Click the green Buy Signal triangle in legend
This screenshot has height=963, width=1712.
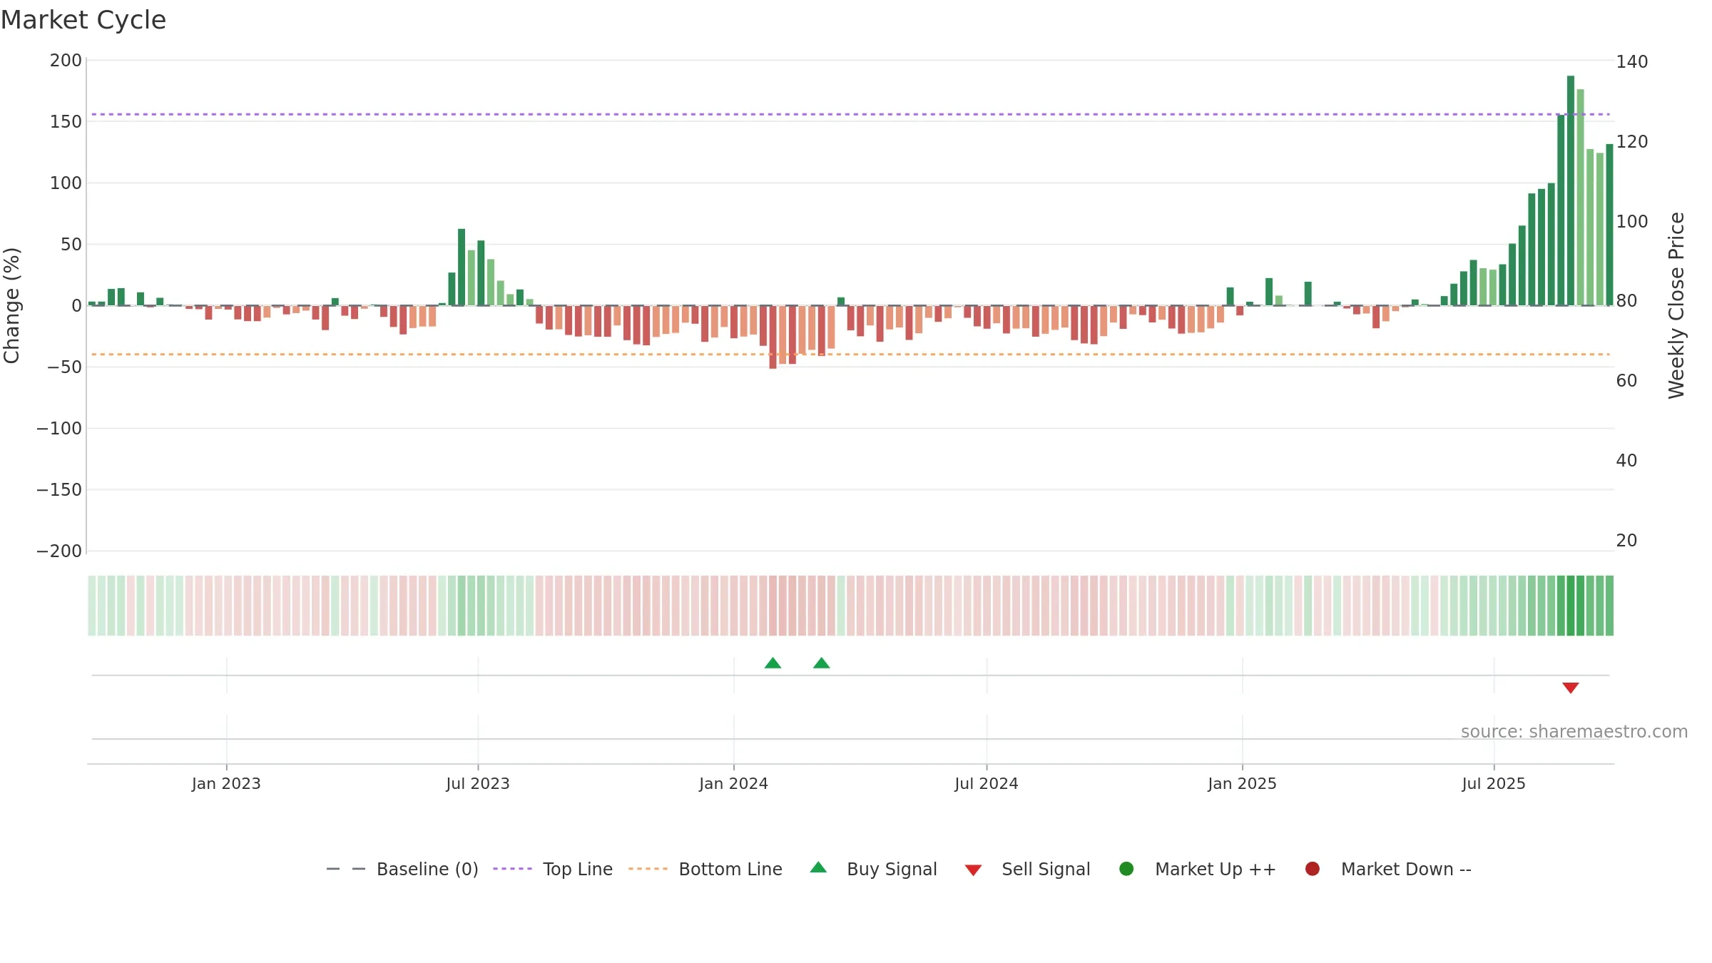pos(818,867)
